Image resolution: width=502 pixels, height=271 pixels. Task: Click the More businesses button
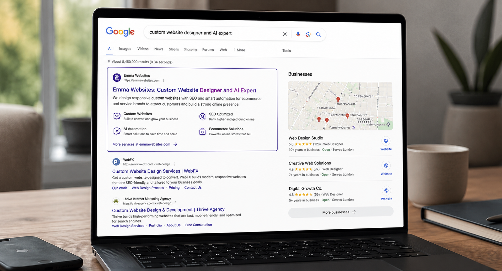[x=341, y=212]
